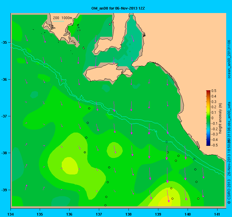Viewport: 232px width, 217px height.
Task: Click the observation circle marker near 140.2, -38.15
Action: click(x=194, y=159)
